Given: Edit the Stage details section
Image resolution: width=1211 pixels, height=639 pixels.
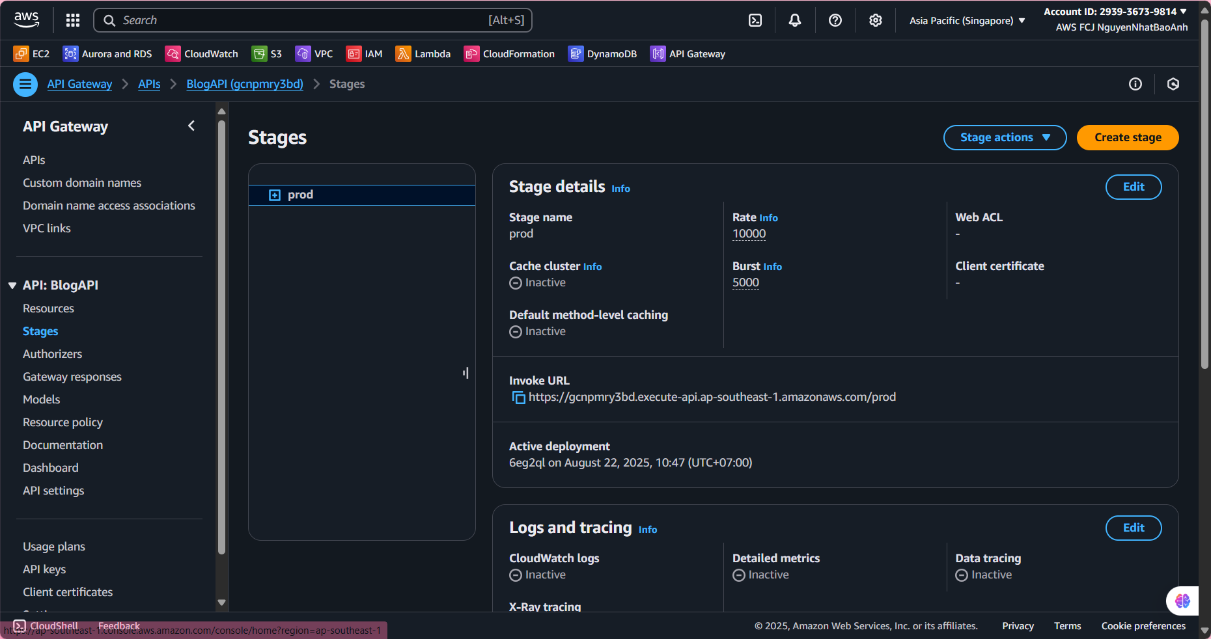Looking at the screenshot, I should pos(1133,187).
